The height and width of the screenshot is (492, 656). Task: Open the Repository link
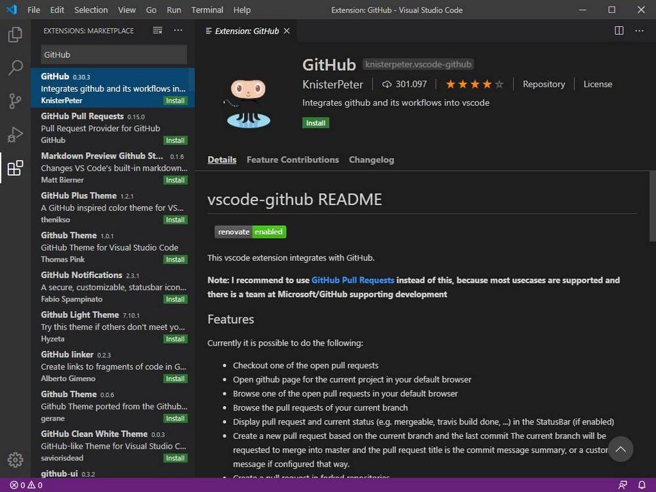coord(543,84)
